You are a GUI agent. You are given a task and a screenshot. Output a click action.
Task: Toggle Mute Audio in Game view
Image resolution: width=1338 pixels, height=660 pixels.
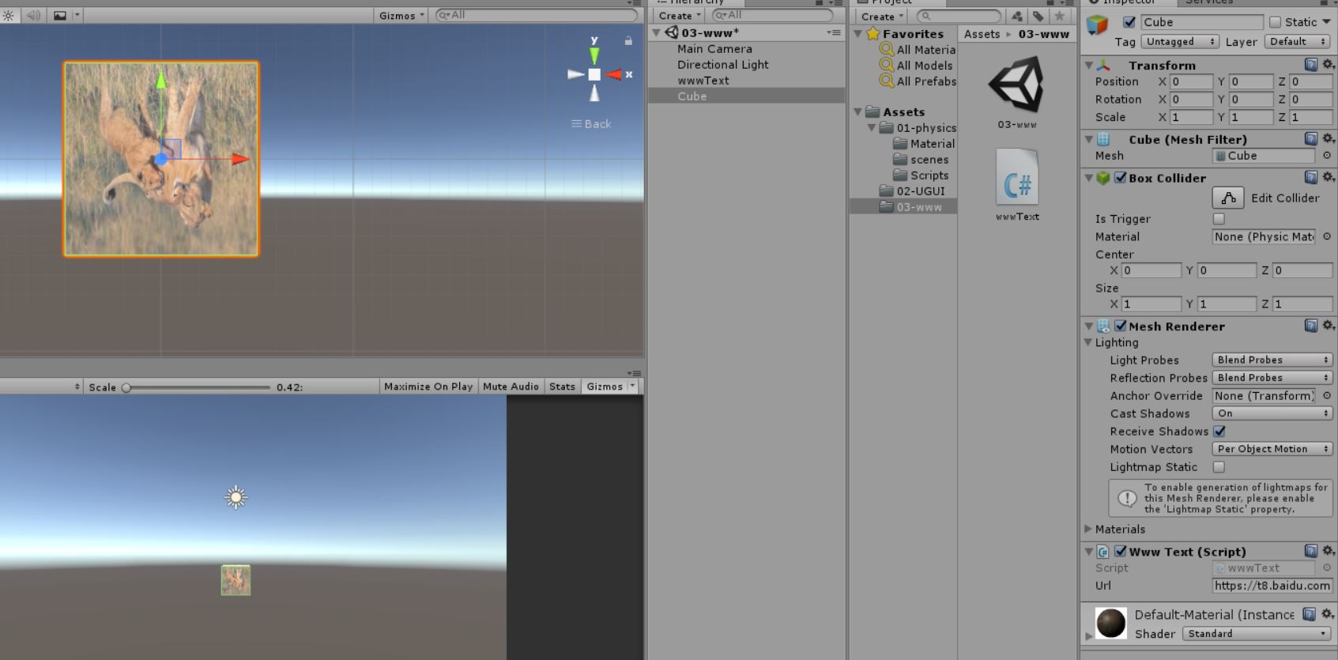point(511,387)
